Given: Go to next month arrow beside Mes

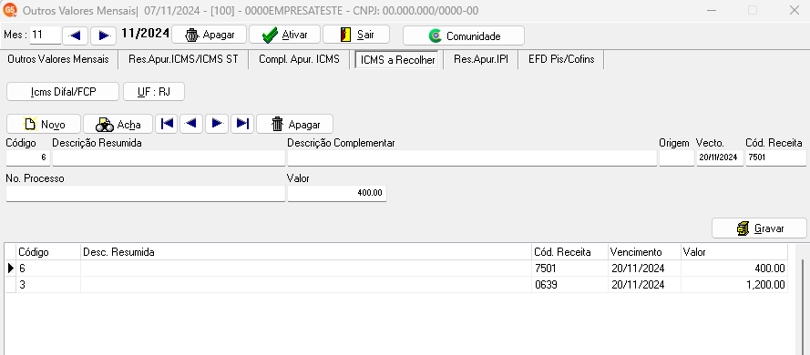Looking at the screenshot, I should click(103, 35).
